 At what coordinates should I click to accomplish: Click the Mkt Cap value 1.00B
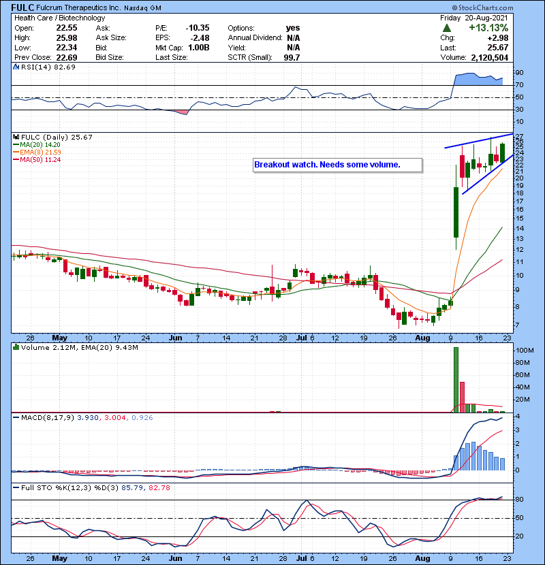(x=199, y=48)
